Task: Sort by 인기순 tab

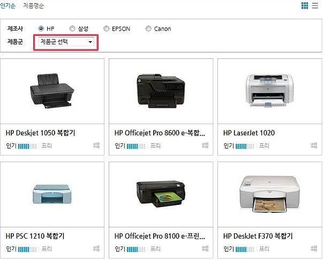Action: pyautogui.click(x=7, y=5)
